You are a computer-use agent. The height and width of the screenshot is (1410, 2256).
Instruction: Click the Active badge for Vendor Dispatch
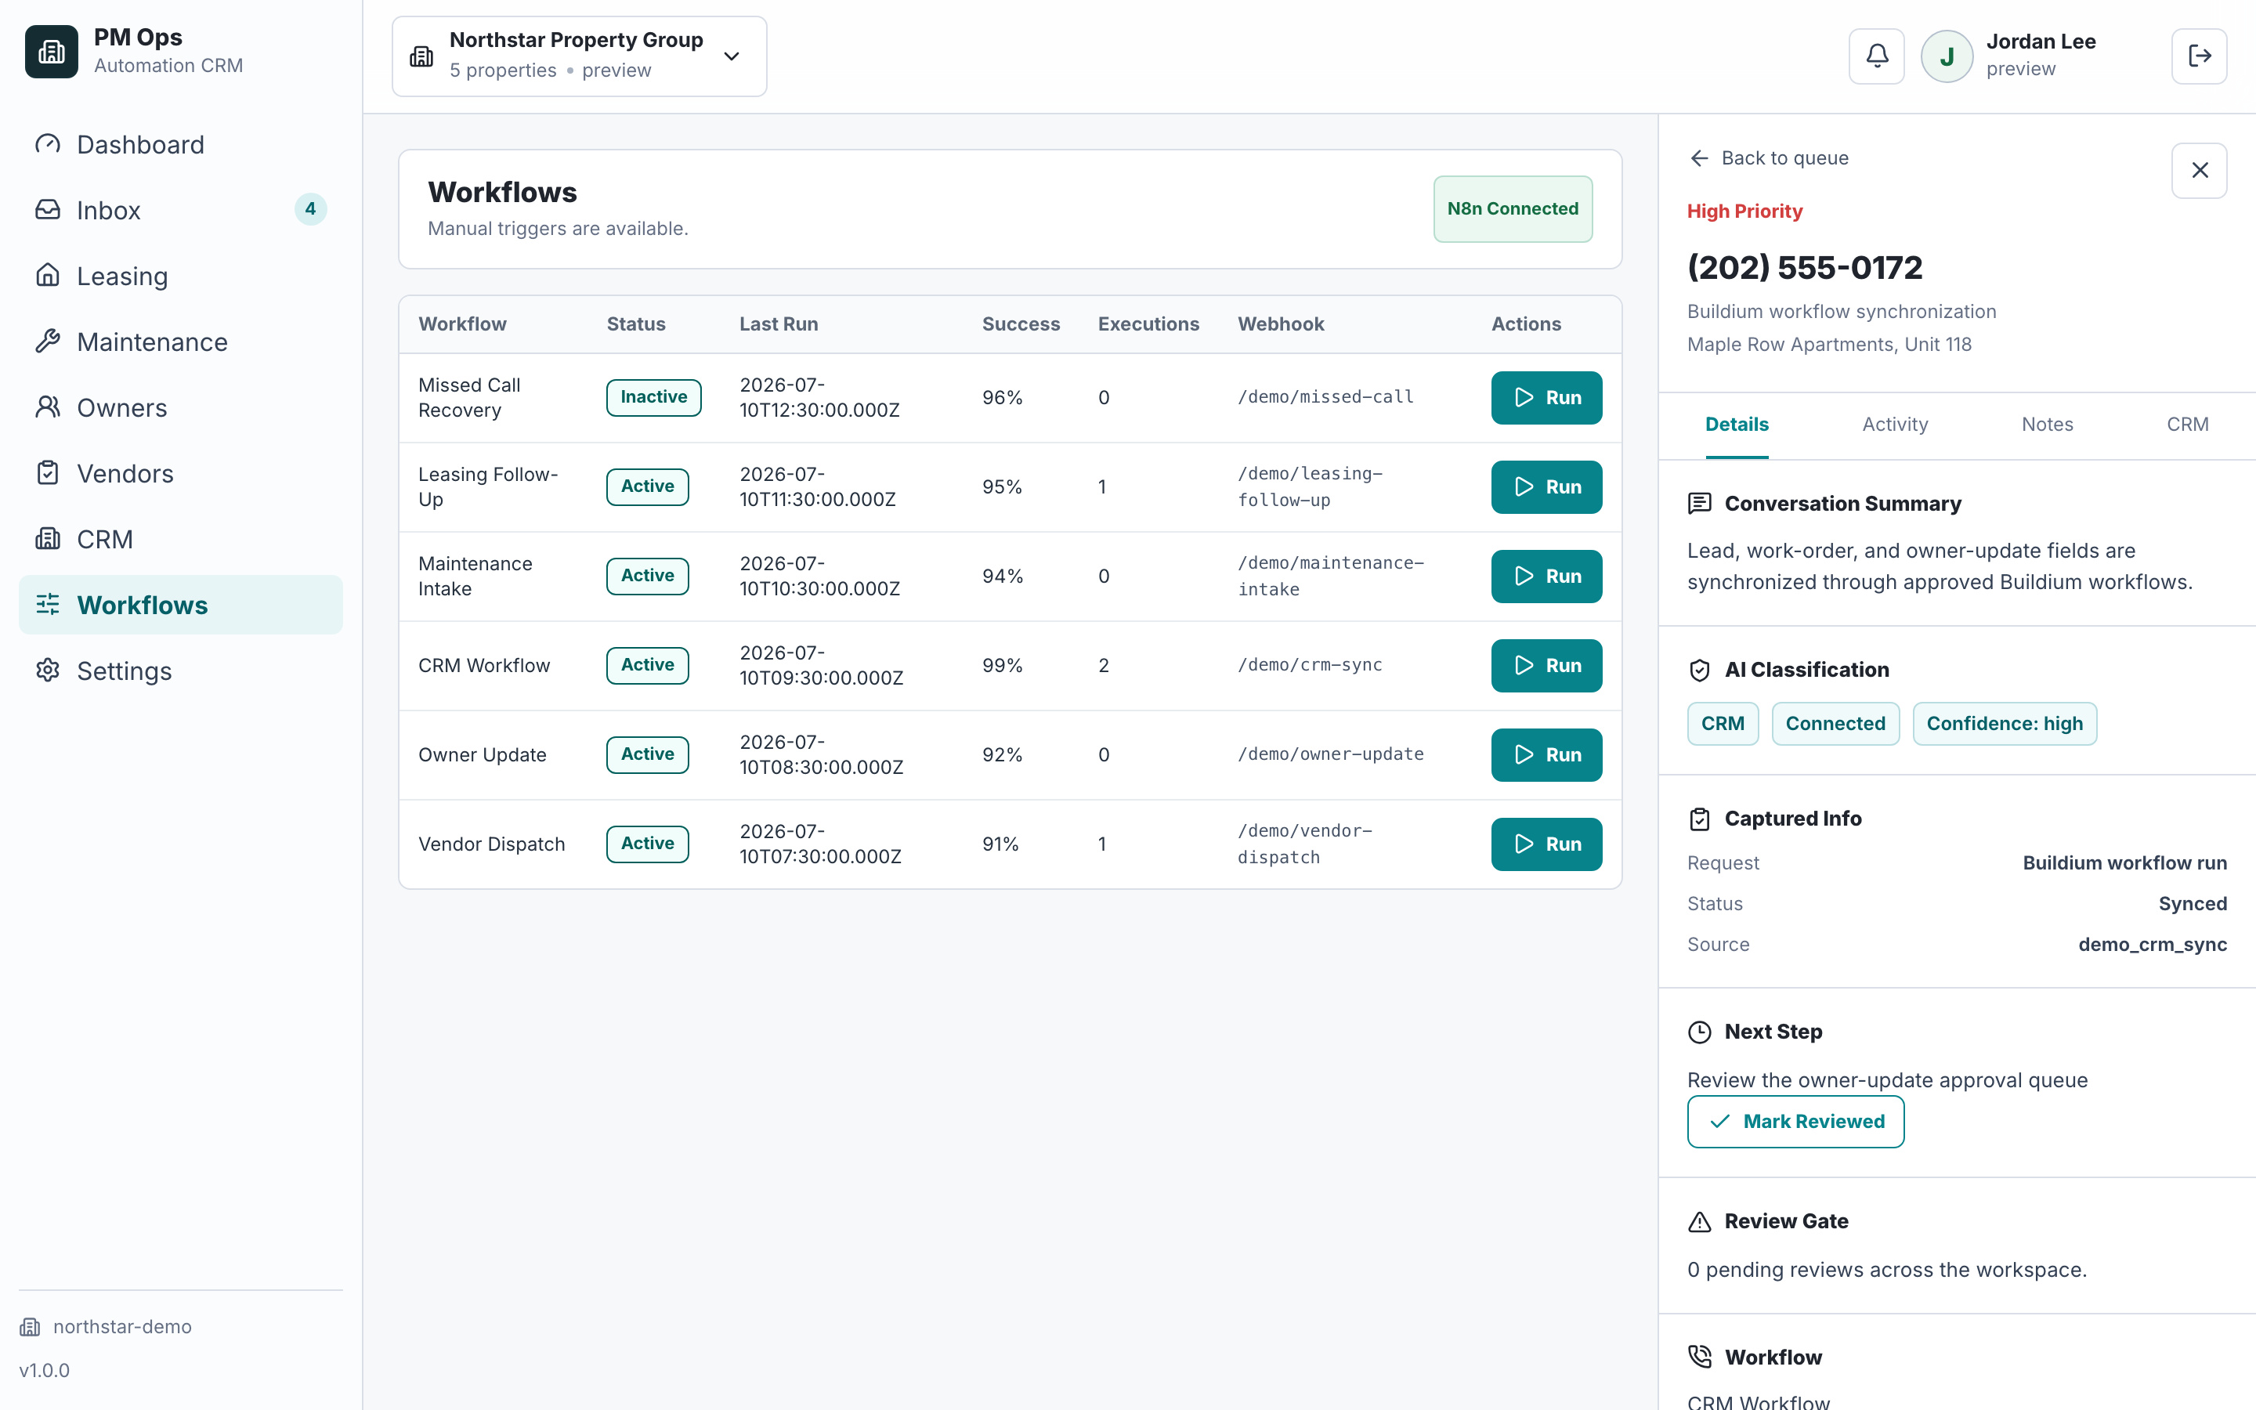tap(647, 844)
